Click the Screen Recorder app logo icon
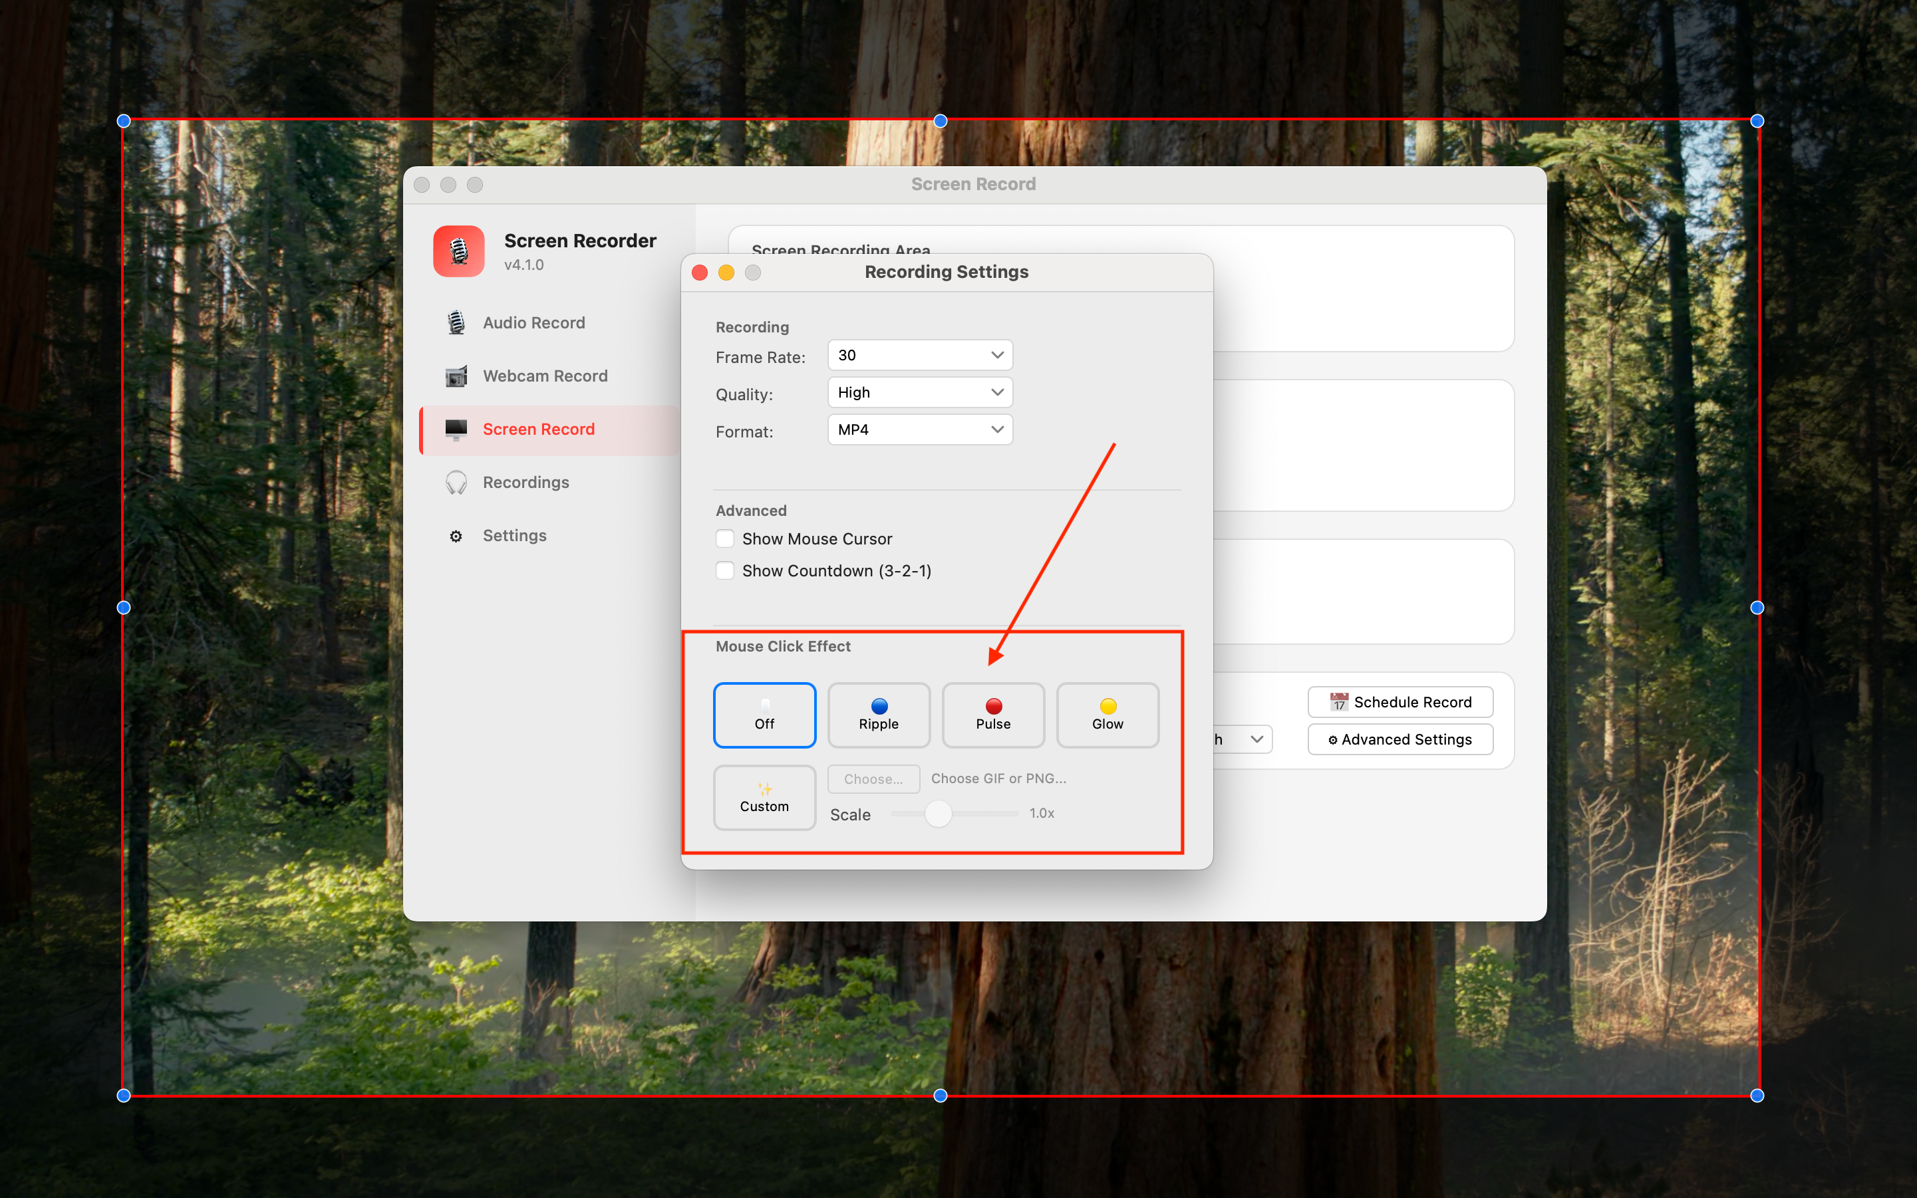Viewport: 1917px width, 1198px height. (458, 251)
